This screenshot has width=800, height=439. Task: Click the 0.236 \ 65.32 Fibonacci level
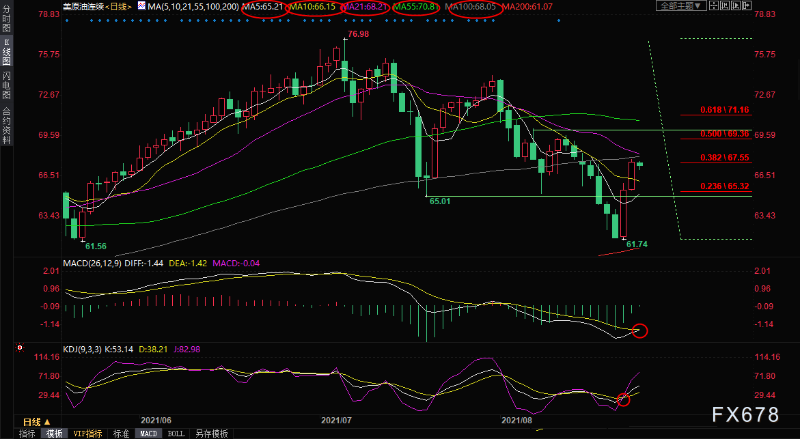[x=724, y=186]
